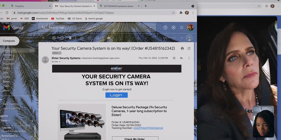
Task: Click the blue Login button in the email
Action: pyautogui.click(x=117, y=95)
